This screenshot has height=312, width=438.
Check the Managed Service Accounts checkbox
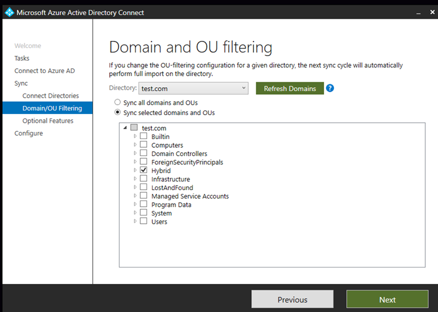tap(144, 196)
